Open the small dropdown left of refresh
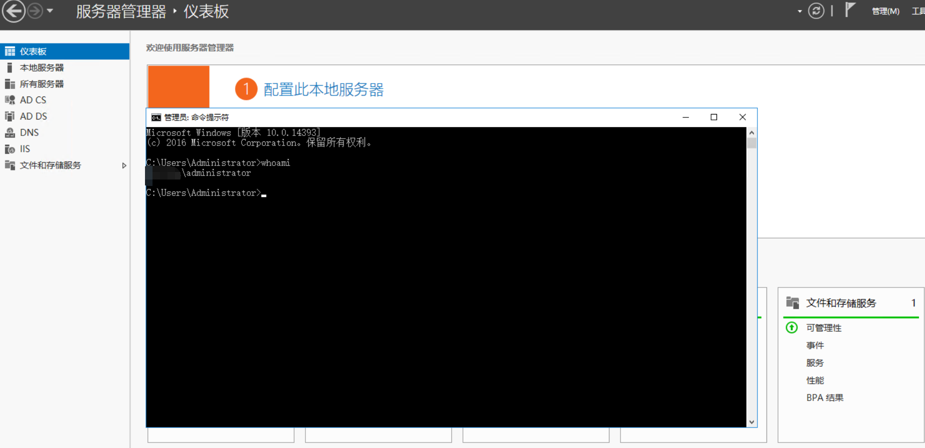Image resolution: width=925 pixels, height=448 pixels. tap(799, 11)
